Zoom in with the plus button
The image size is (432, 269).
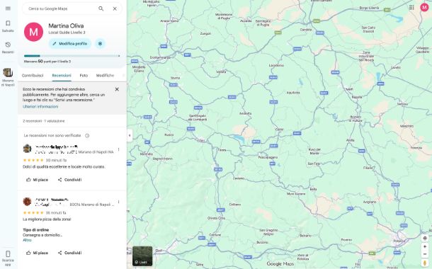[425, 246]
